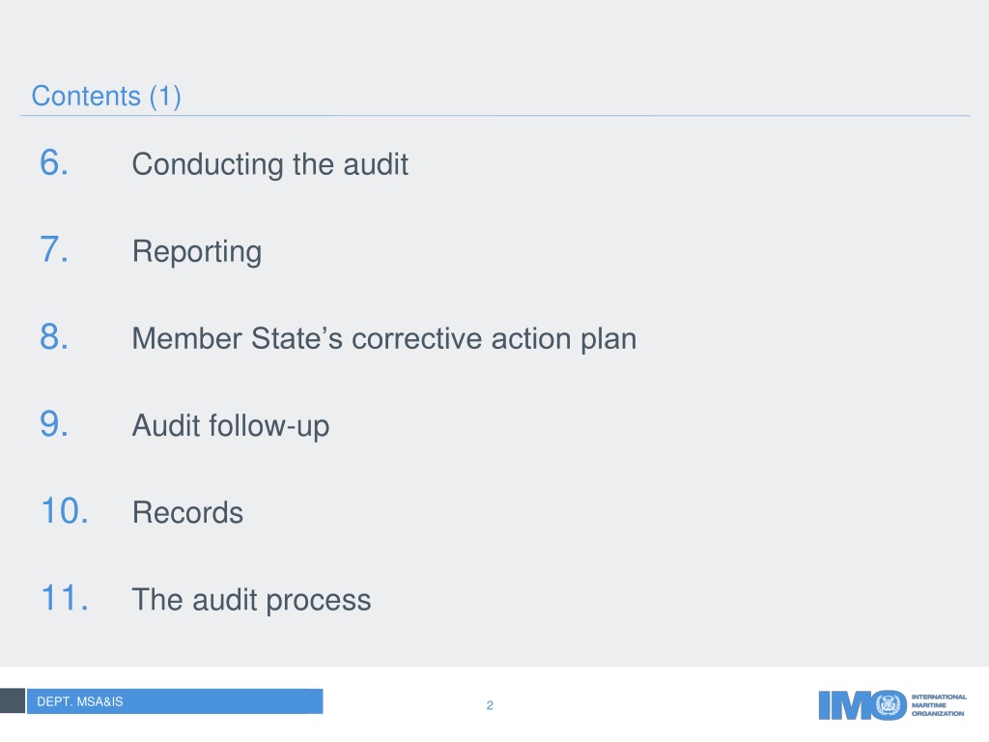Click the blue number 6.
Screen dimensions: 989x742
[54, 162]
